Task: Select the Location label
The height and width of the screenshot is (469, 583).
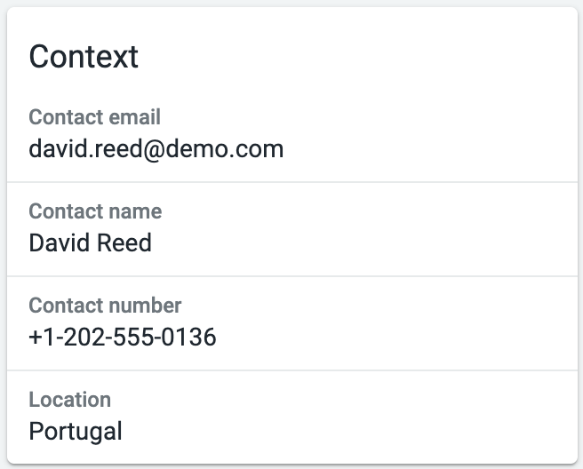Action: [70, 400]
